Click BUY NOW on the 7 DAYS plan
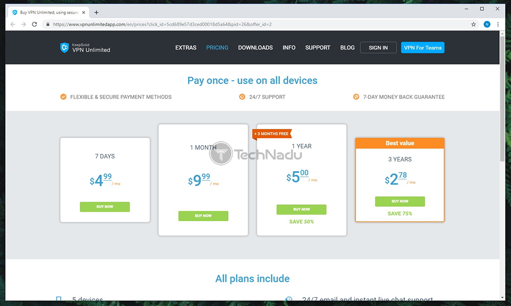 pyautogui.click(x=105, y=206)
